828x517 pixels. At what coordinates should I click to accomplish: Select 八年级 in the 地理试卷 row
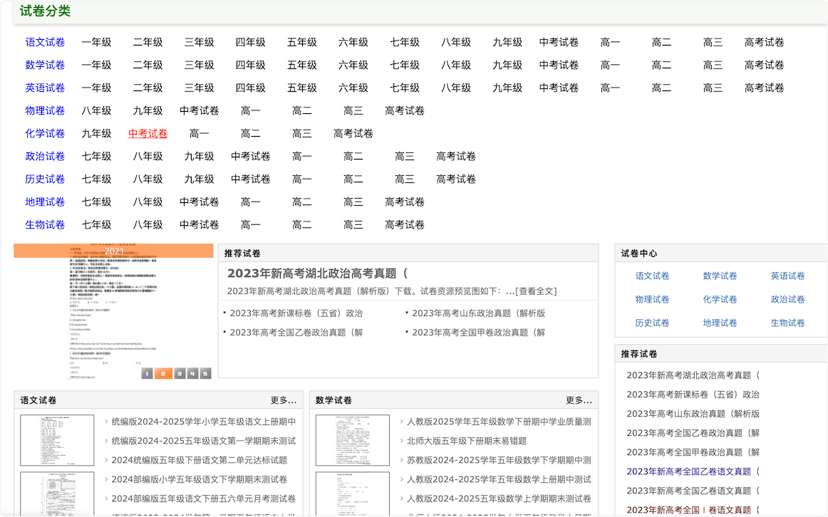(148, 202)
